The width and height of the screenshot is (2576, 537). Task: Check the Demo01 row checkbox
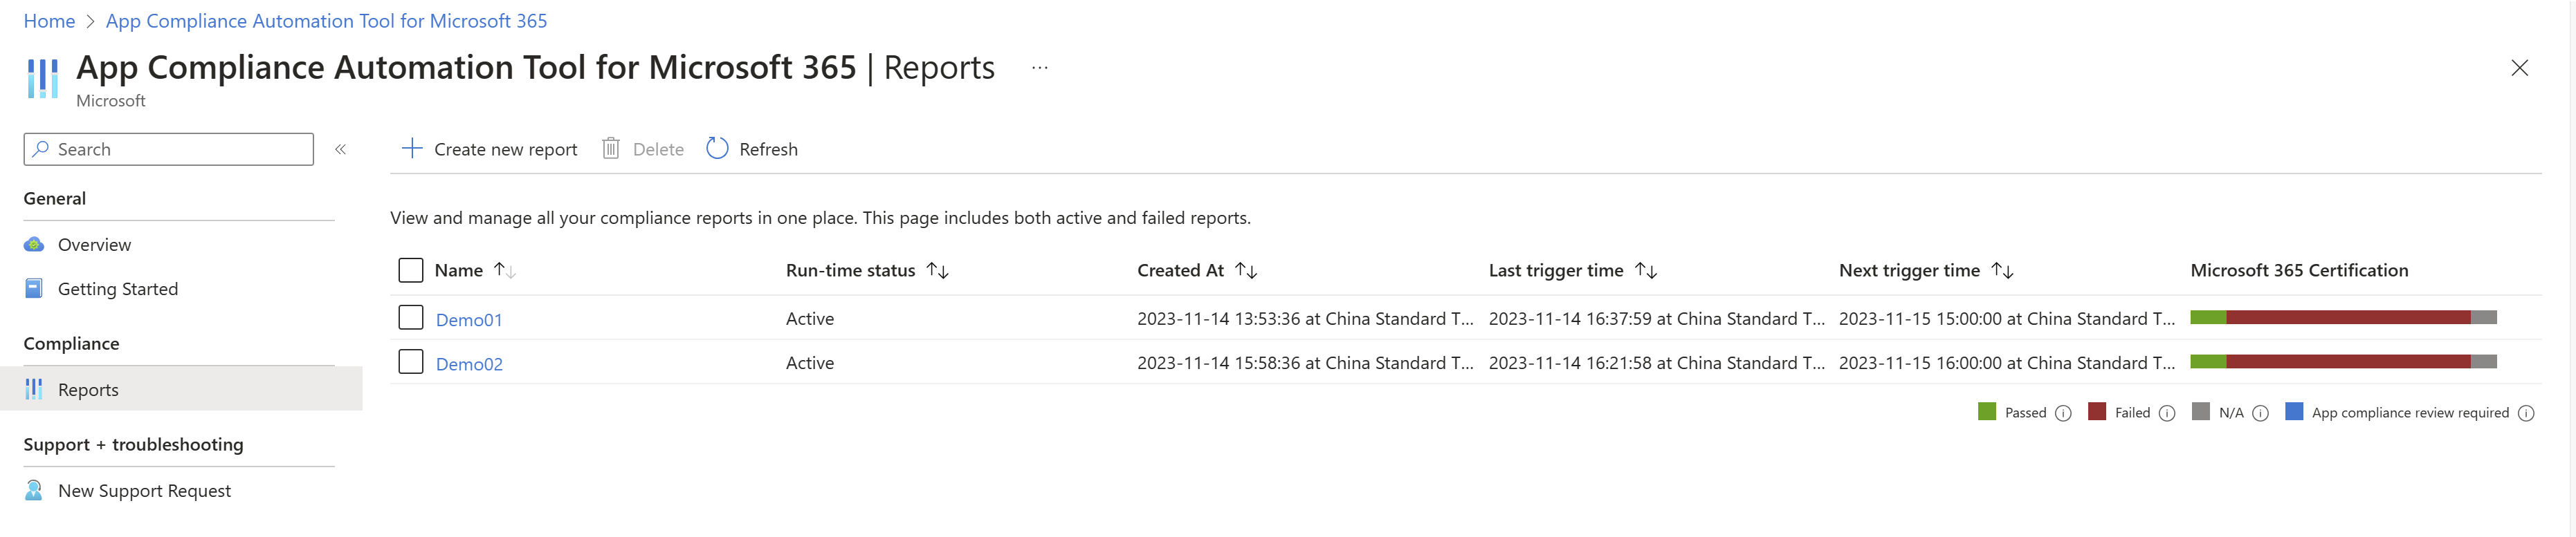(x=411, y=317)
